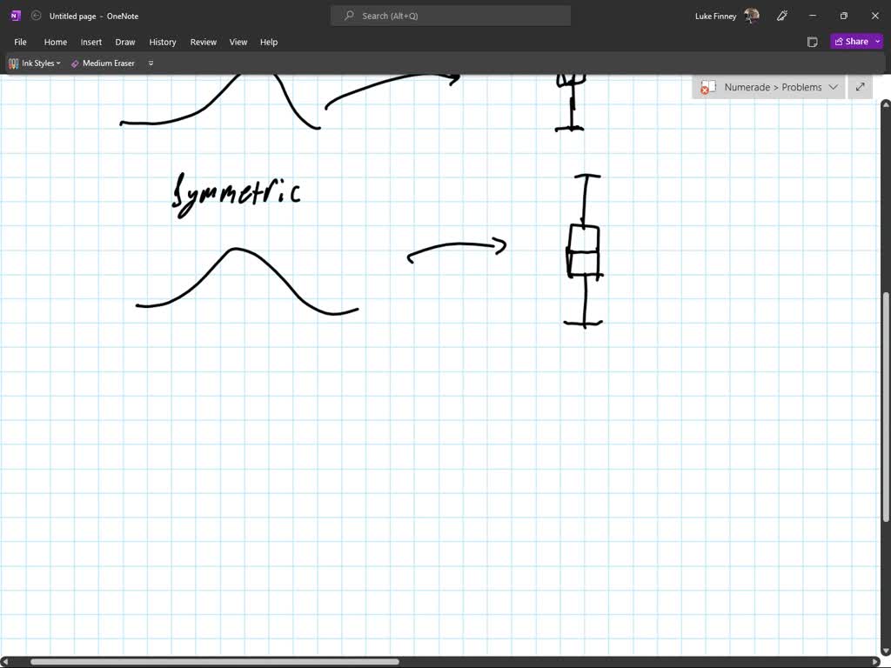Click the back arrow in title bar
891x668 pixels.
click(x=36, y=16)
